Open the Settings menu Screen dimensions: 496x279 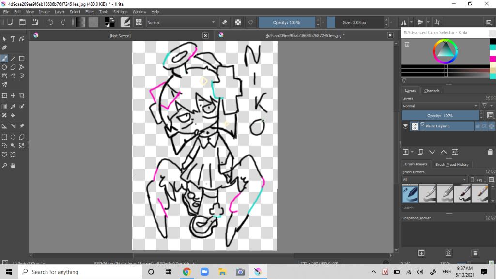click(120, 12)
